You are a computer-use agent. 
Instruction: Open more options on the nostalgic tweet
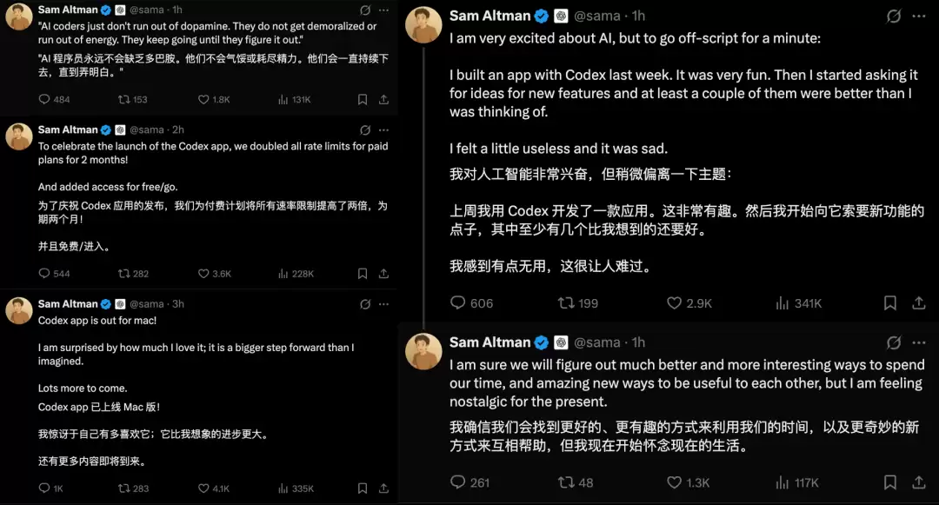pyautogui.click(x=919, y=342)
